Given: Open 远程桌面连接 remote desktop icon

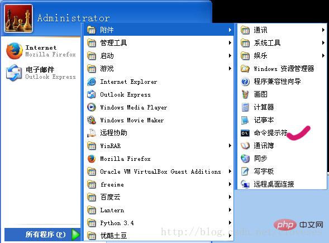Looking at the screenshot, I should click(x=245, y=184).
